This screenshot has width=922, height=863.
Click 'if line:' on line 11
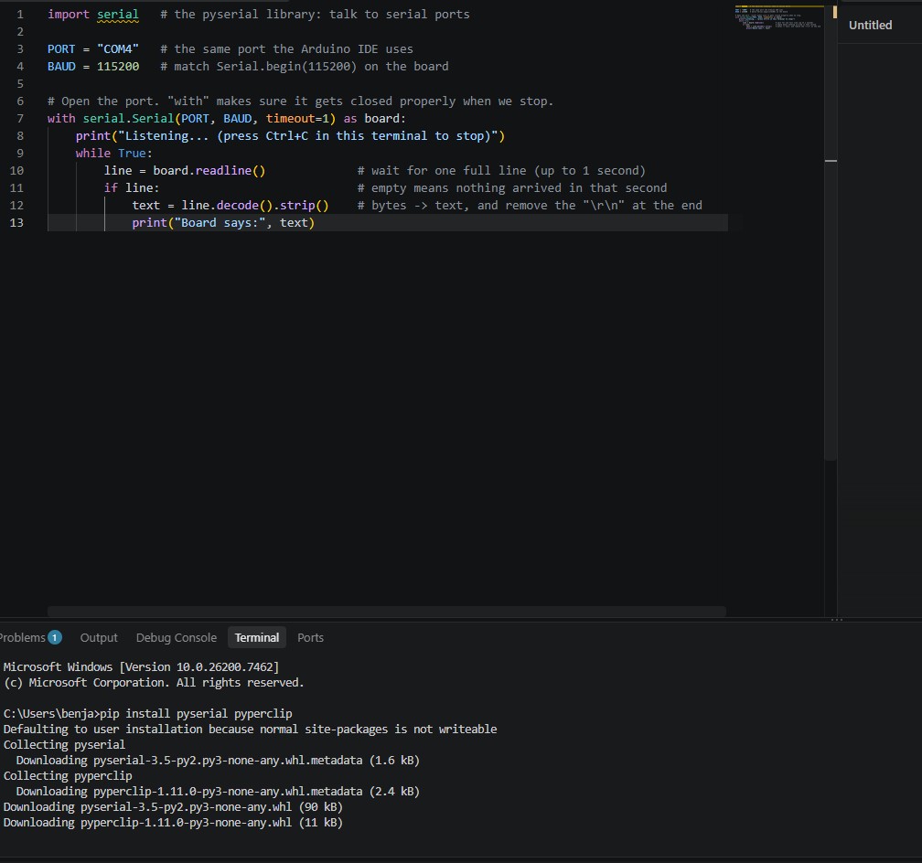coord(132,187)
